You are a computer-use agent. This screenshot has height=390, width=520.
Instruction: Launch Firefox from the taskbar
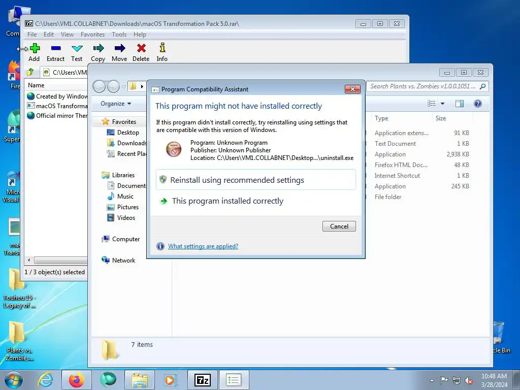pyautogui.click(x=76, y=380)
